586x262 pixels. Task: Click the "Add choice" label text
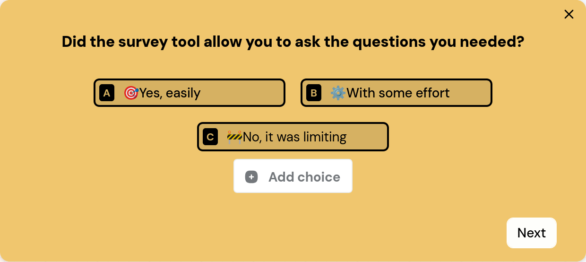coord(304,177)
